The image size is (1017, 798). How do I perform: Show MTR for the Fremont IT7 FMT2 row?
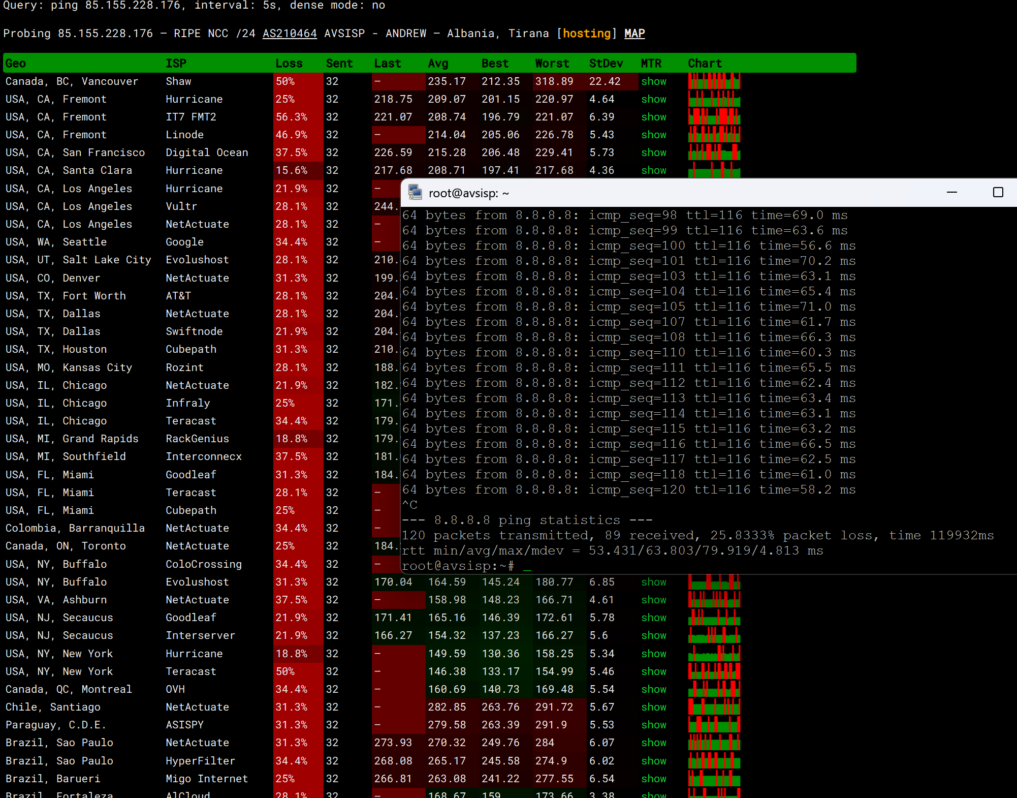click(x=654, y=117)
